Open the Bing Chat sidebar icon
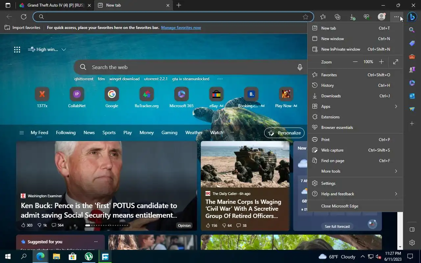Screen dimensions: 421x263 pyautogui.click(x=412, y=17)
